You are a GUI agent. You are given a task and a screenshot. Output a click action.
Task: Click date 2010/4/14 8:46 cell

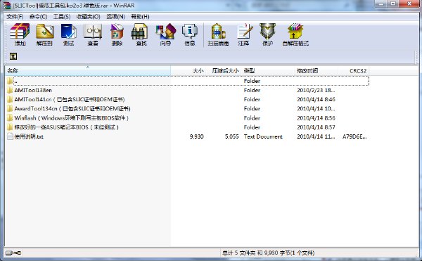(x=316, y=99)
